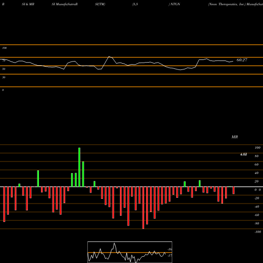Click the 80 axis label of MR chart

(x=257, y=156)
